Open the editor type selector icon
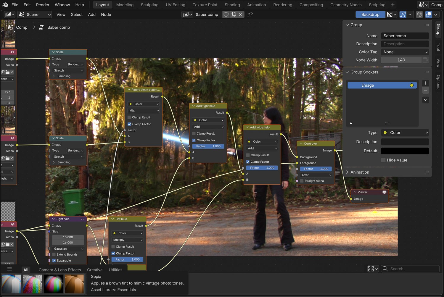The height and width of the screenshot is (297, 444). tap(10, 14)
